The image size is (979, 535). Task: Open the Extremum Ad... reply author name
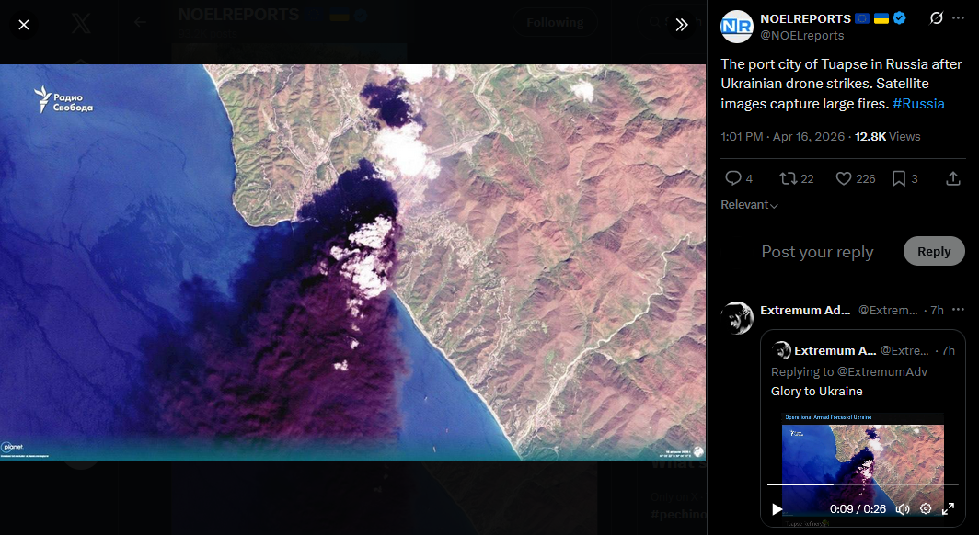point(805,310)
